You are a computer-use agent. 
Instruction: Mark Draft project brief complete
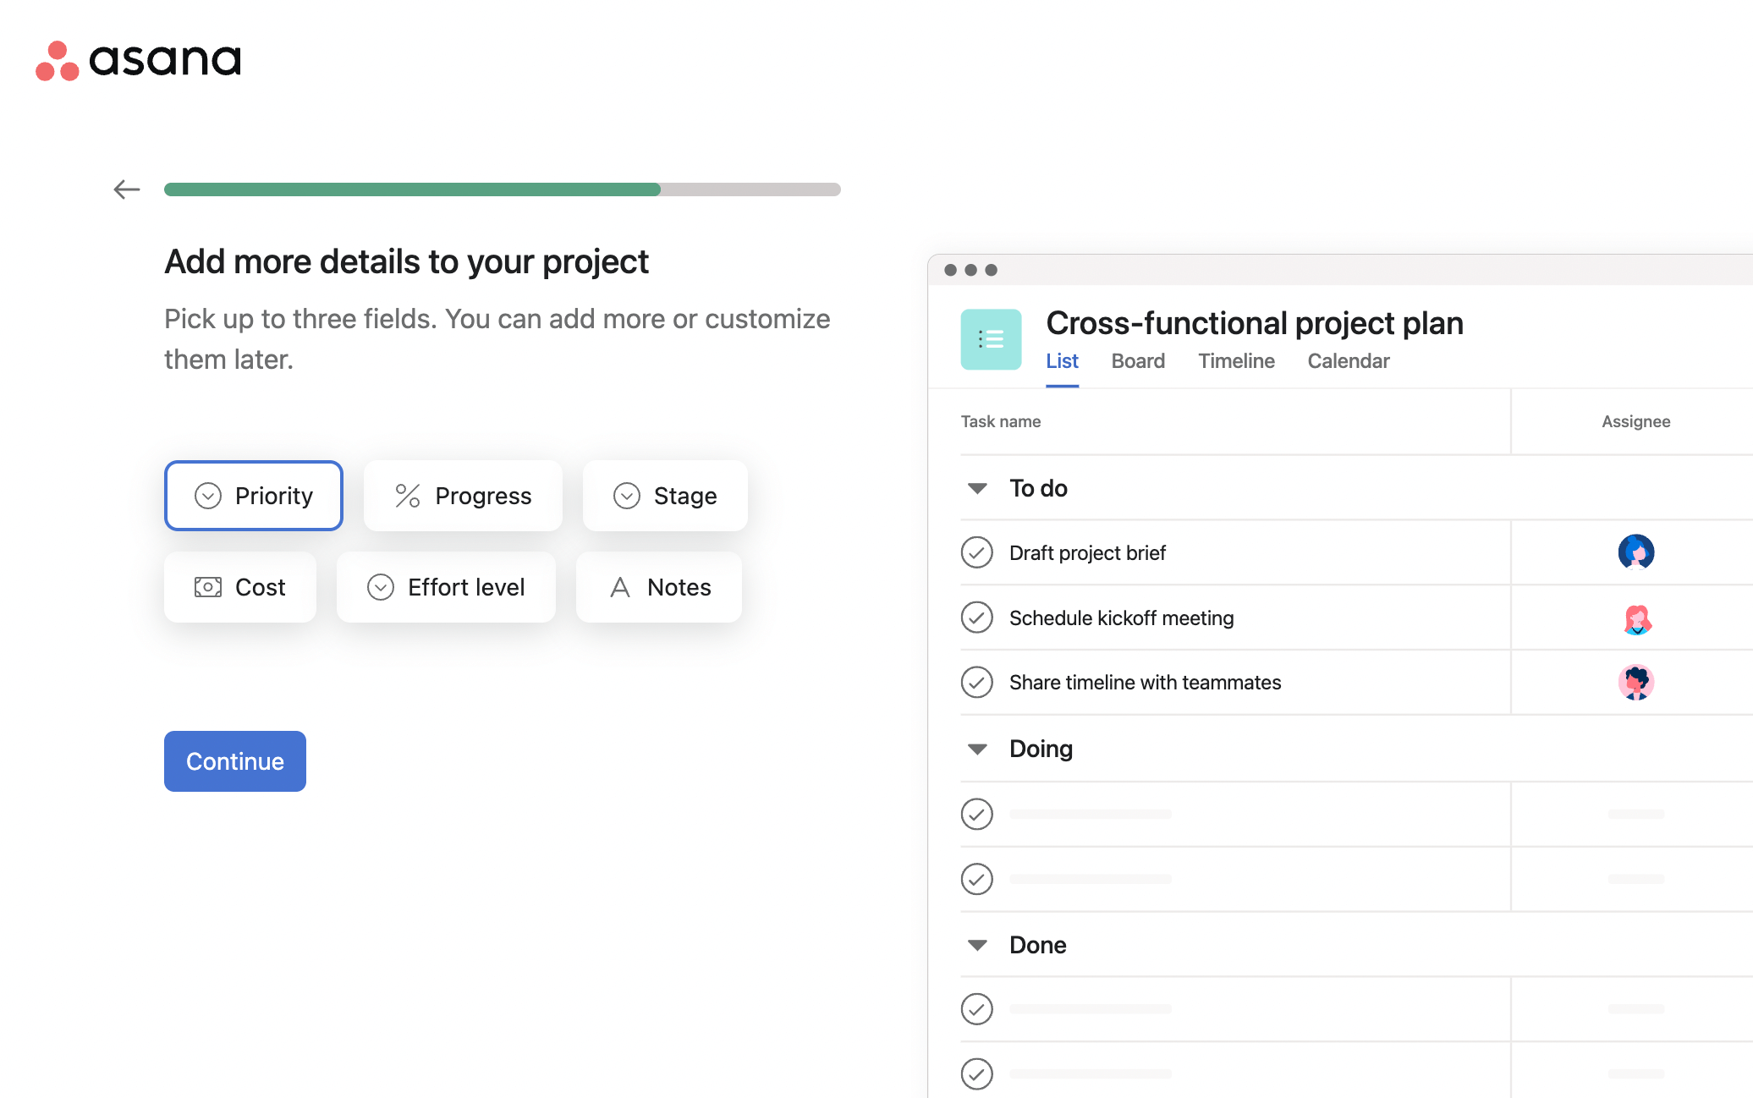pyautogui.click(x=976, y=552)
